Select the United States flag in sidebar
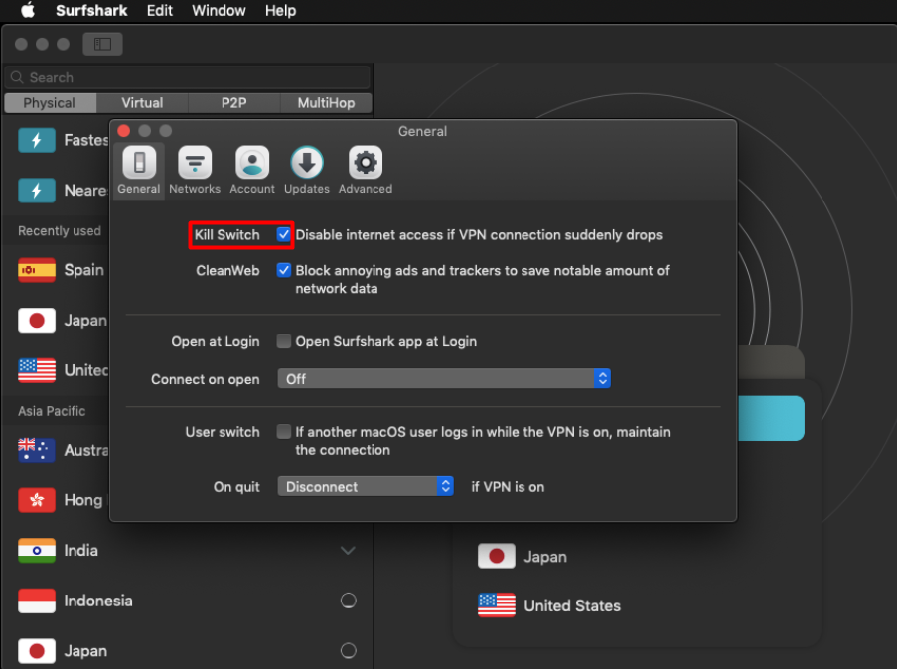 37,370
